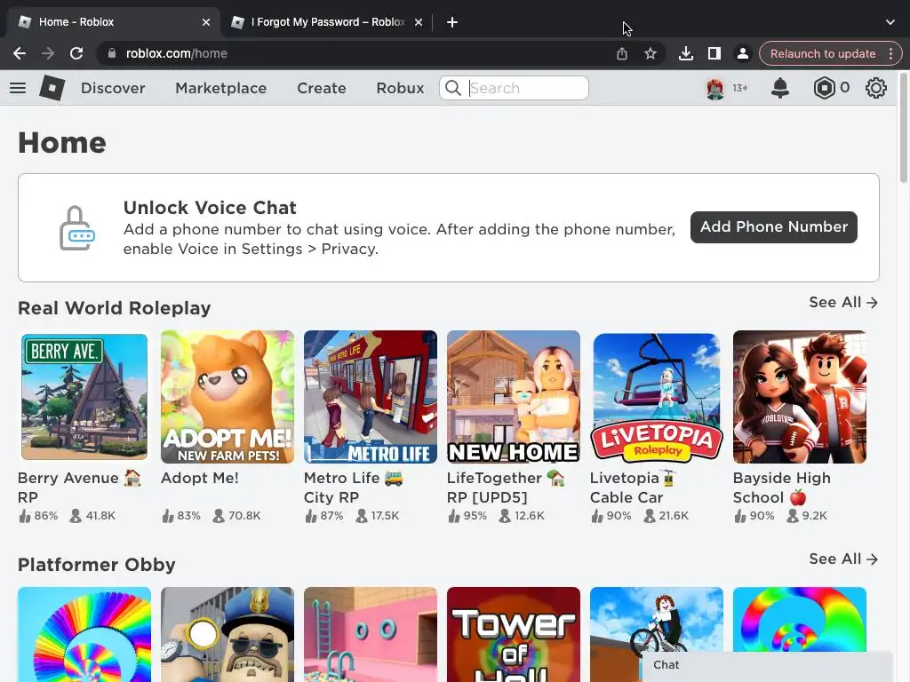
Task: Open the Robux page link
Action: click(x=400, y=88)
